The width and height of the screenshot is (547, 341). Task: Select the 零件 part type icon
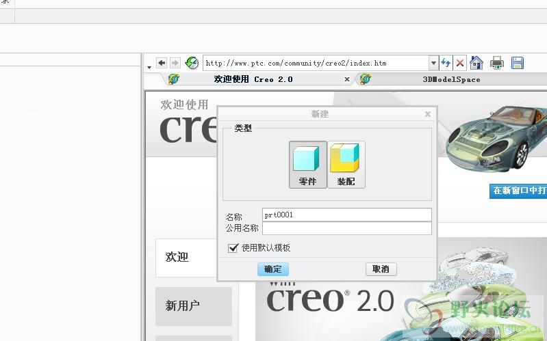coord(307,165)
